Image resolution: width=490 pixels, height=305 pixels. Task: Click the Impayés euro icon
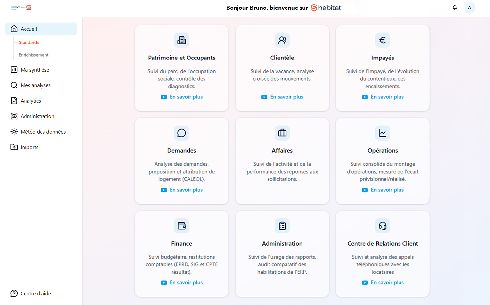tap(383, 40)
